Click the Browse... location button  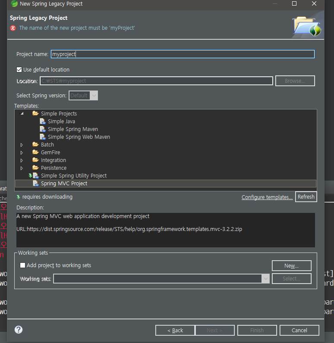coord(295,81)
